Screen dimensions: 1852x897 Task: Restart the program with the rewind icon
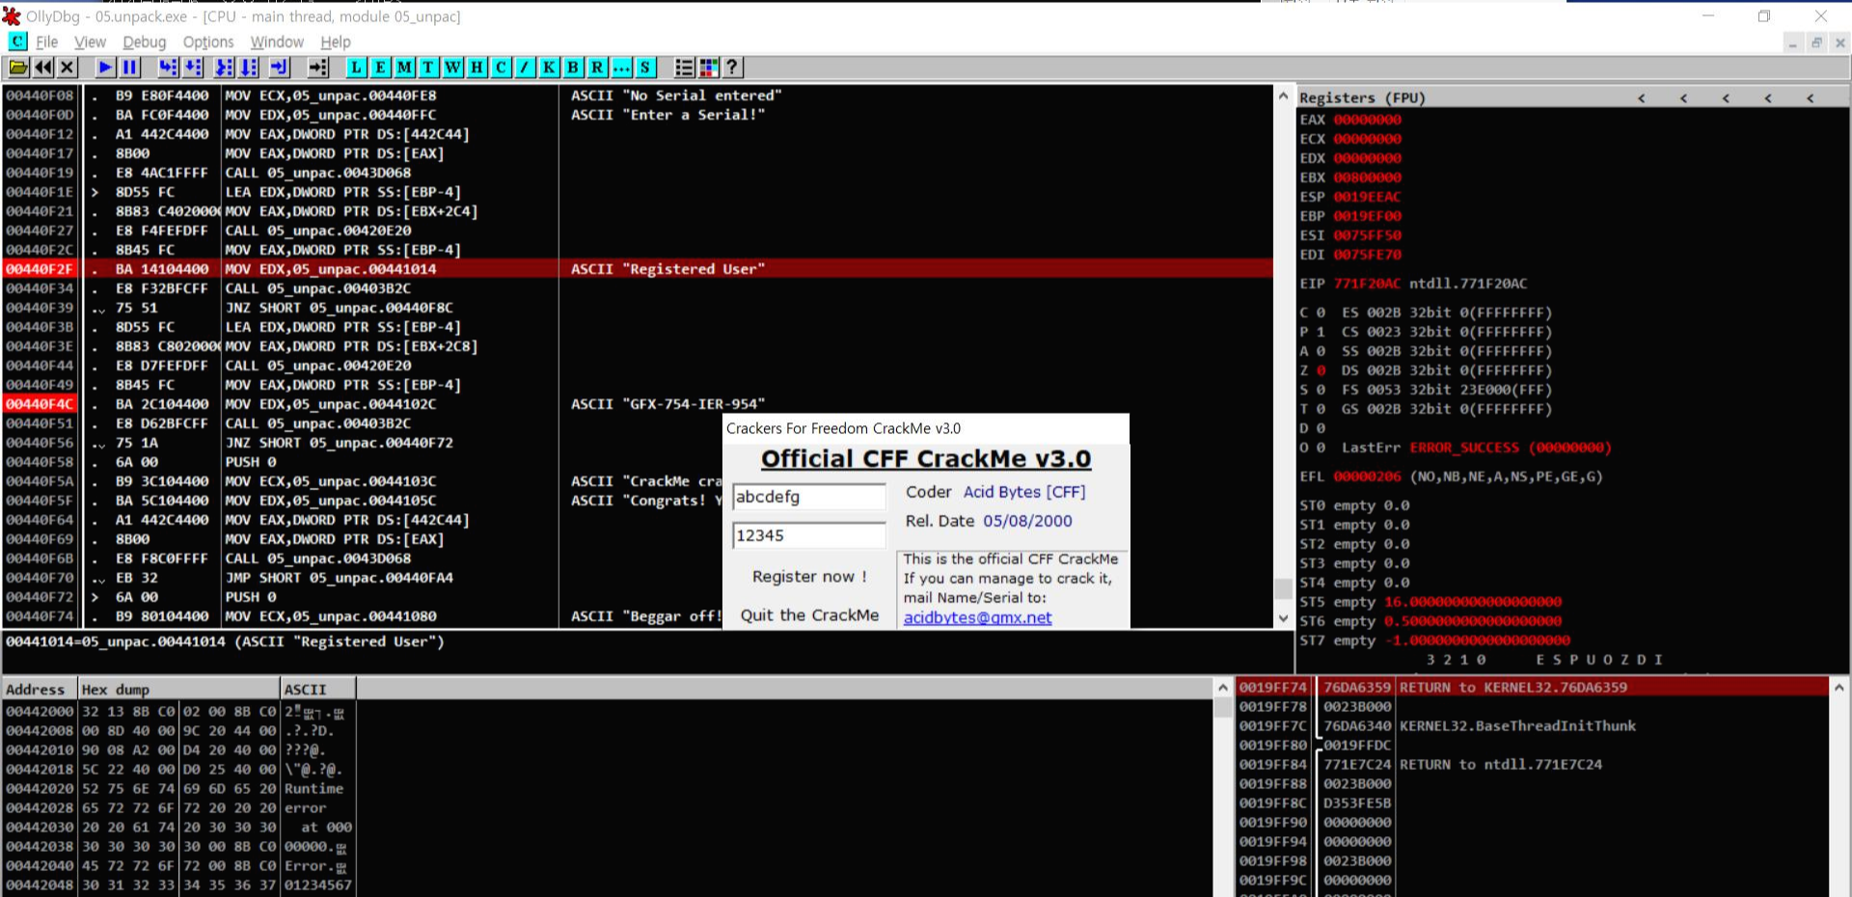tap(43, 68)
